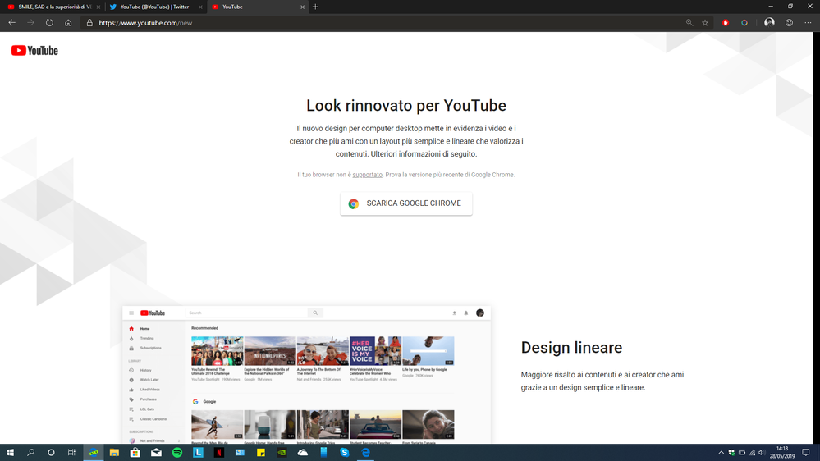Go back with the browser back arrow
The width and height of the screenshot is (820, 461).
point(11,22)
